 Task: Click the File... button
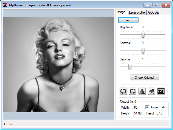click(128, 20)
